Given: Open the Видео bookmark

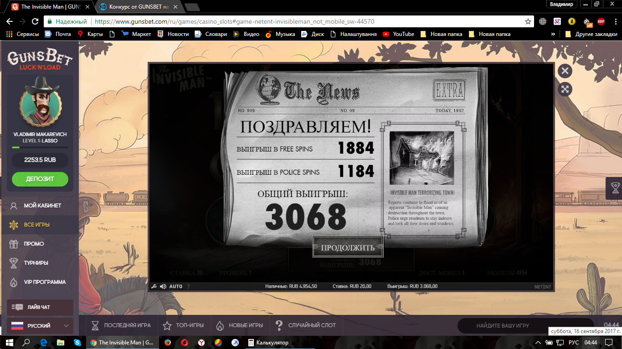Looking at the screenshot, I should click(247, 34).
